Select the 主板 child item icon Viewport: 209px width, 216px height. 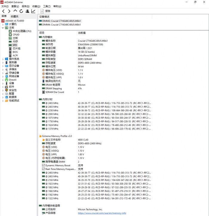[x=10, y=38]
